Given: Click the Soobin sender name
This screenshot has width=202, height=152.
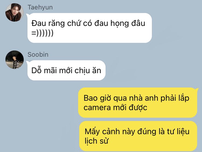Looking at the screenshot, I should coord(38,55).
